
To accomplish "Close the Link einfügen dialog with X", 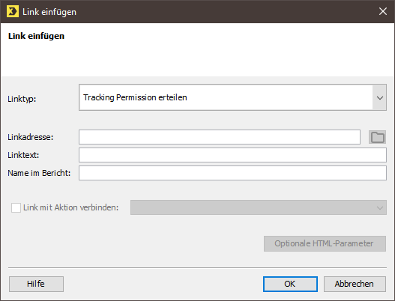I will (383, 11).
